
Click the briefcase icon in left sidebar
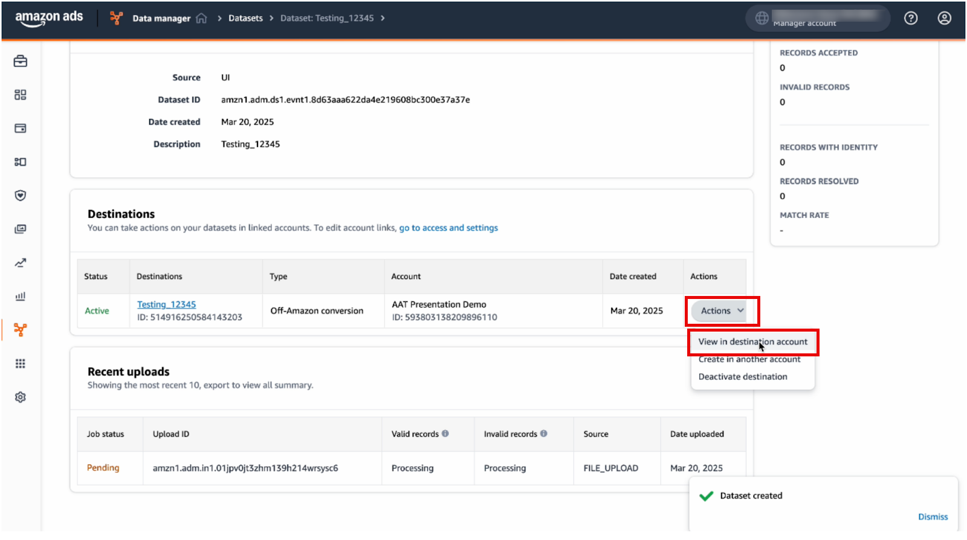(x=21, y=62)
